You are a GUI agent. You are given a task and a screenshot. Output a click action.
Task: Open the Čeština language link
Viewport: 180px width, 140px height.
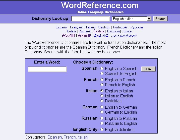99,31
